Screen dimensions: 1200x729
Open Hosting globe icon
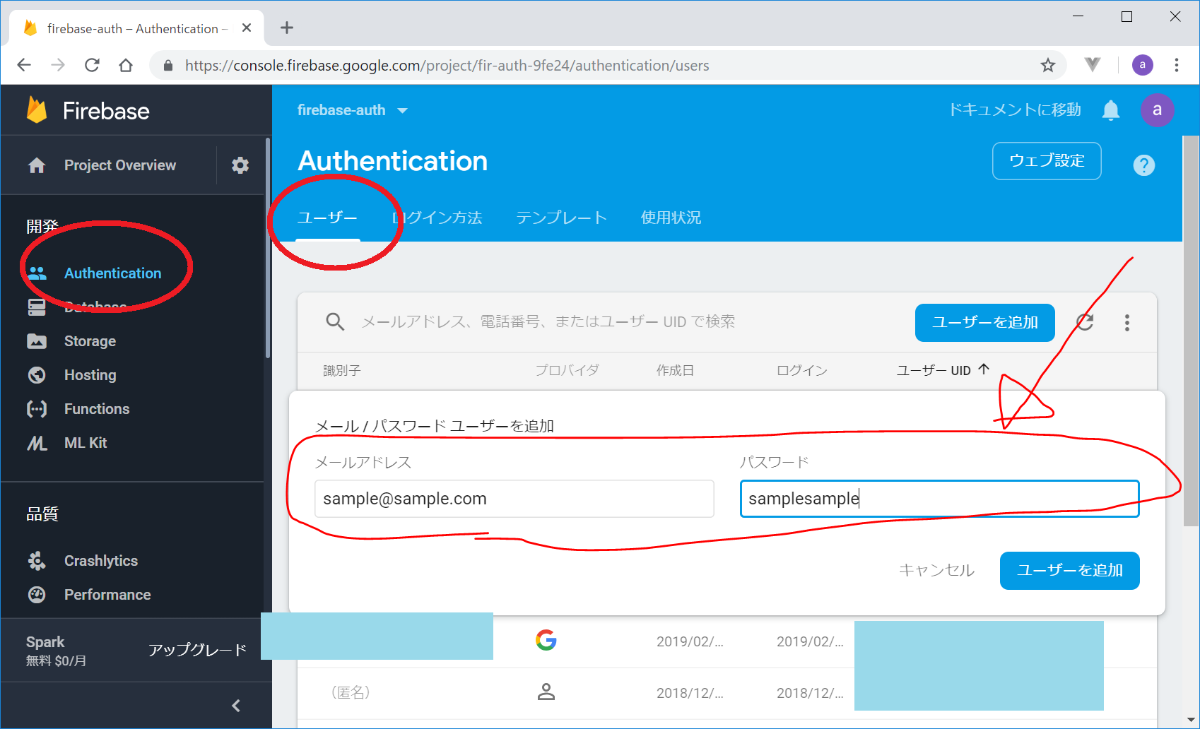pyautogui.click(x=37, y=375)
